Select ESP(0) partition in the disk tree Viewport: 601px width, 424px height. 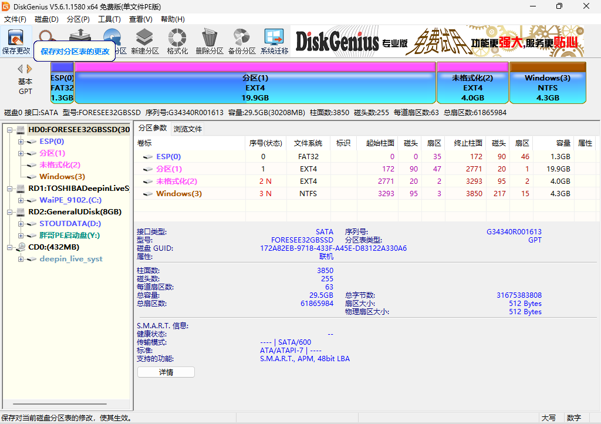click(52, 142)
